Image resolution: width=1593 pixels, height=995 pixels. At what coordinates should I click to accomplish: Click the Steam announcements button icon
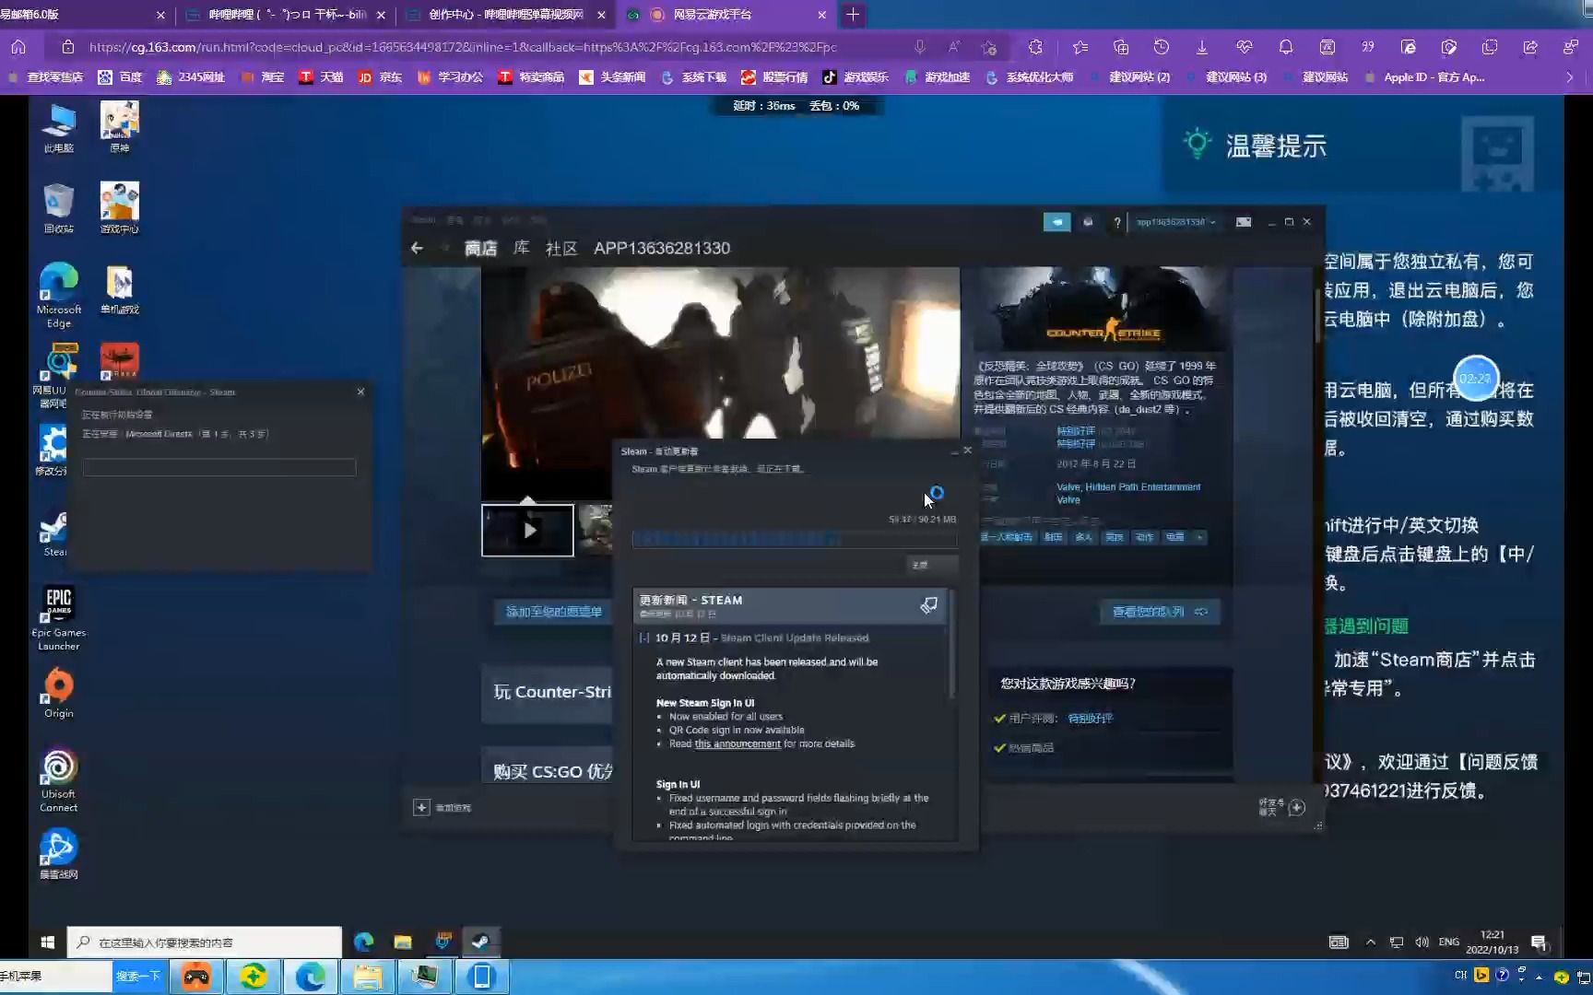click(1056, 222)
